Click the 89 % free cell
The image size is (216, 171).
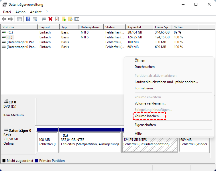(177, 32)
